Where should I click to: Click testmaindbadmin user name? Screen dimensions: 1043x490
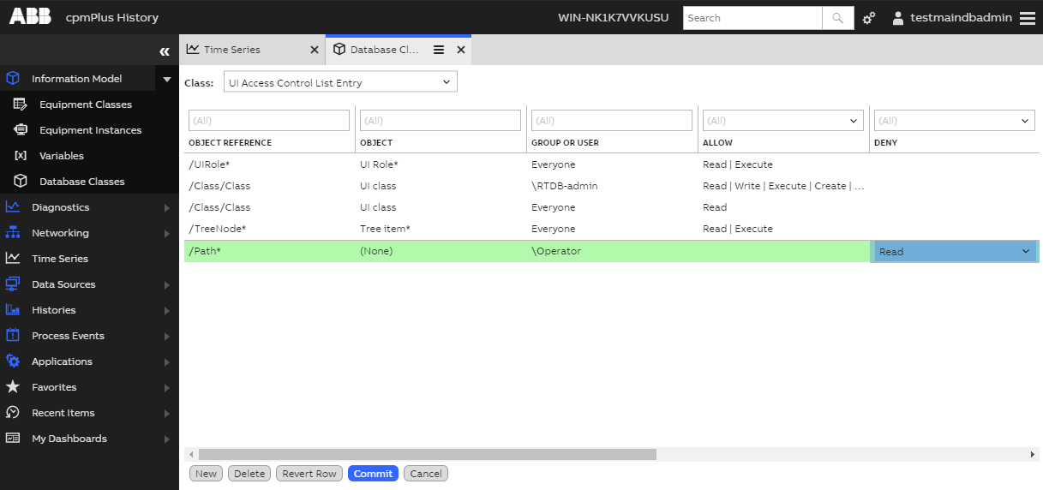click(961, 17)
